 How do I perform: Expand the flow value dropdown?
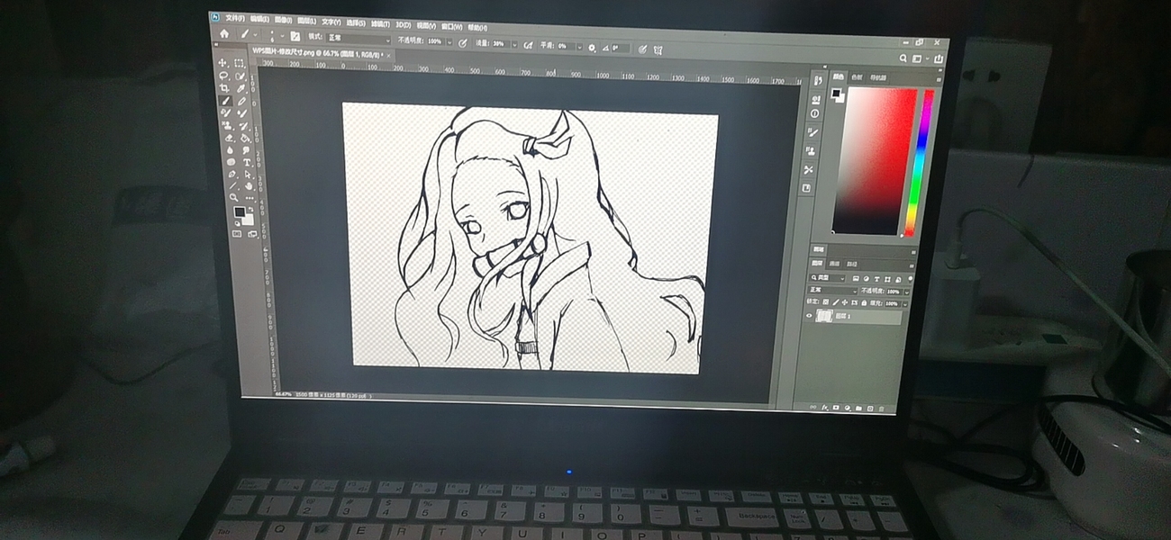514,44
